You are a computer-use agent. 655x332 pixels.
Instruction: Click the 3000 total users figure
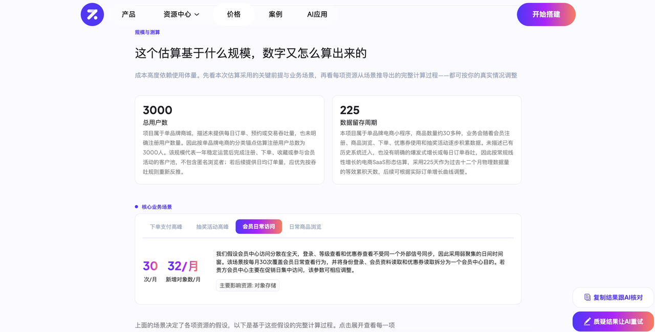[158, 110]
